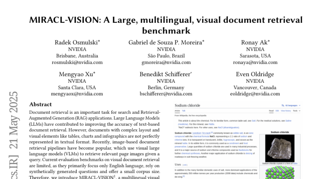Expand the 82 languages dropdown
The image size is (332, 179).
pos(292,106)
